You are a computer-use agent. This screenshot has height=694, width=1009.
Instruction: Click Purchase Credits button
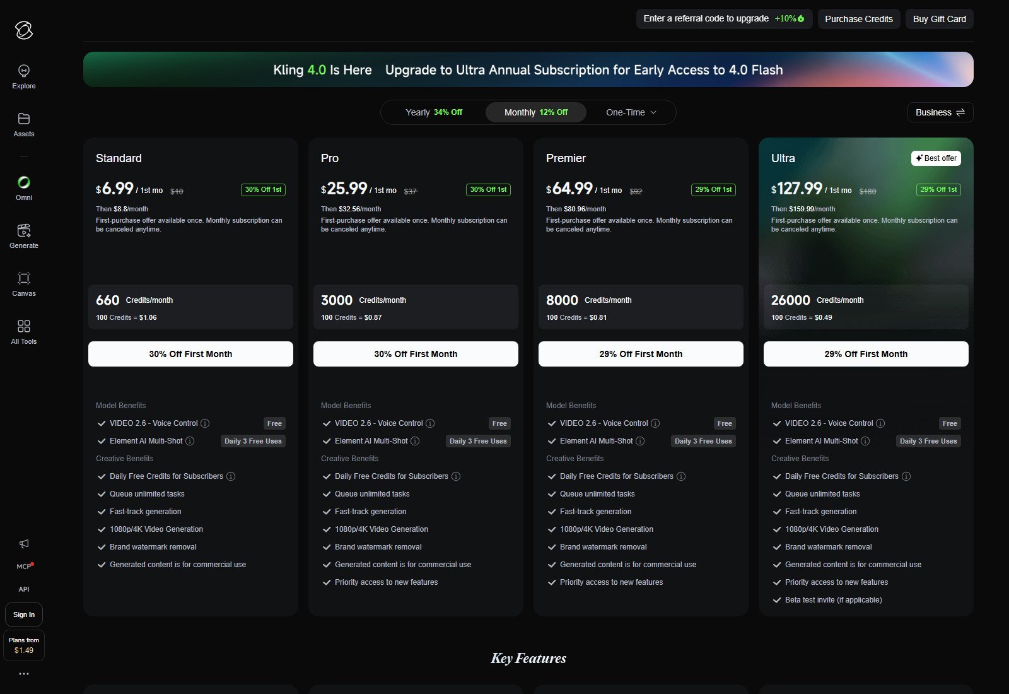(x=859, y=19)
